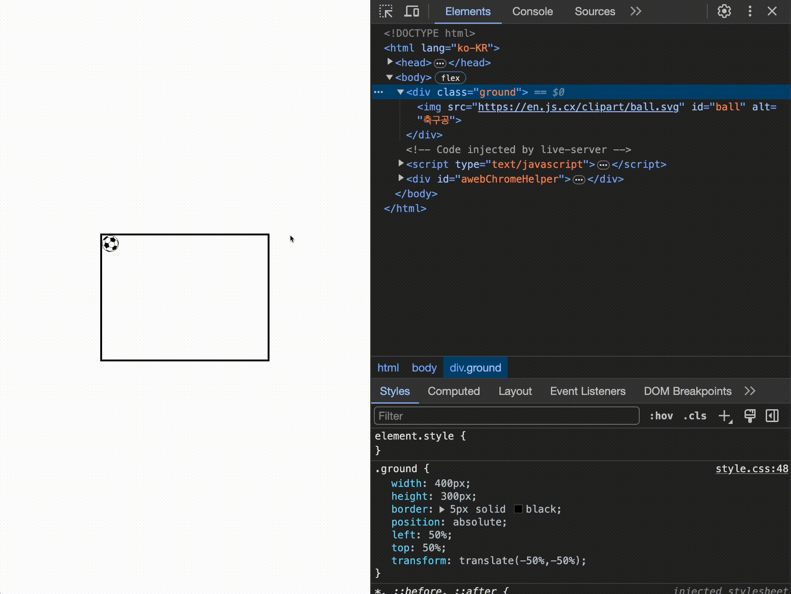Screen dimensions: 791x594
Task: Open the ball.svg source link
Action: tap(579, 107)
